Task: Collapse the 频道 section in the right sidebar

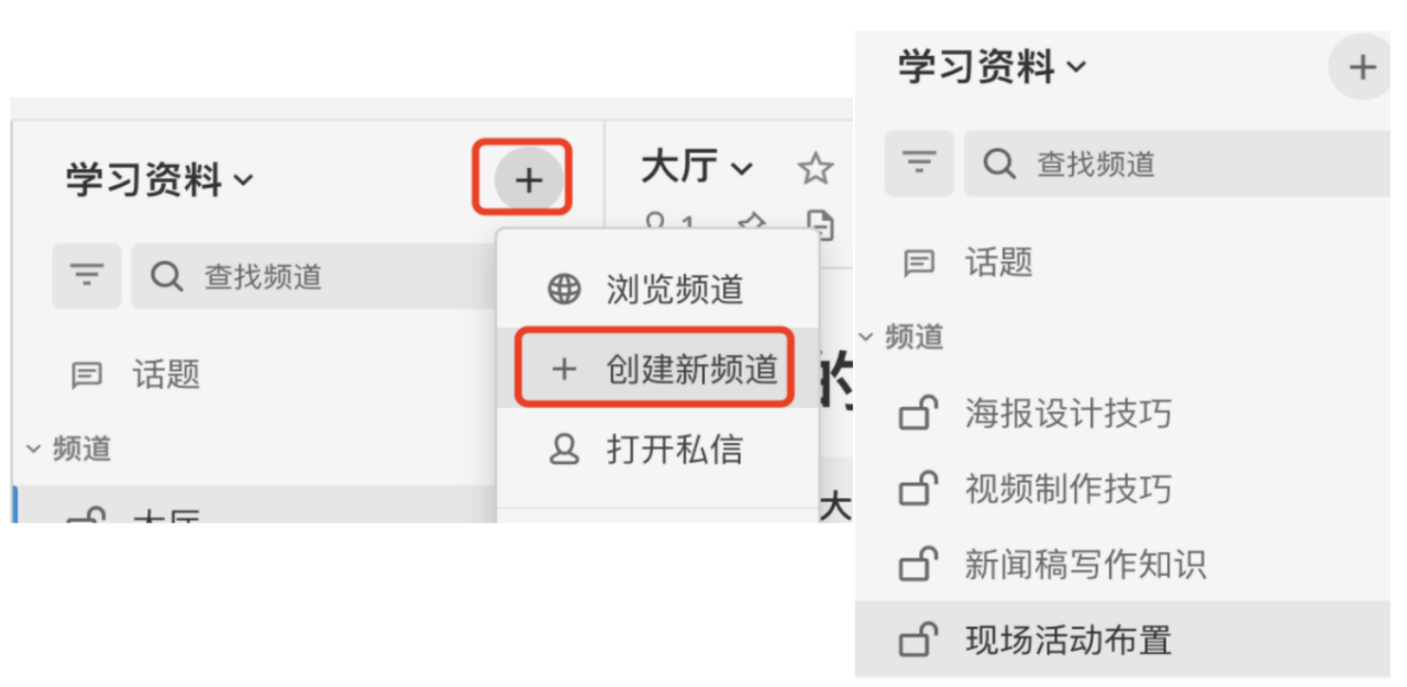Action: (866, 336)
